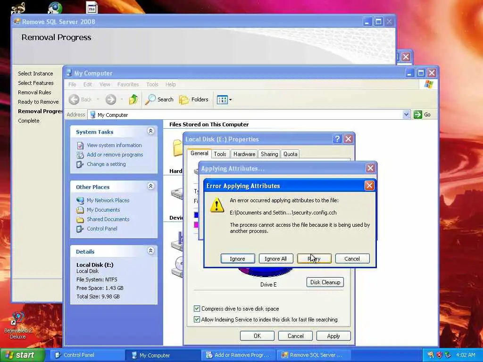Open the Forward history dropdown arrow
The height and width of the screenshot is (362, 483).
[122, 99]
